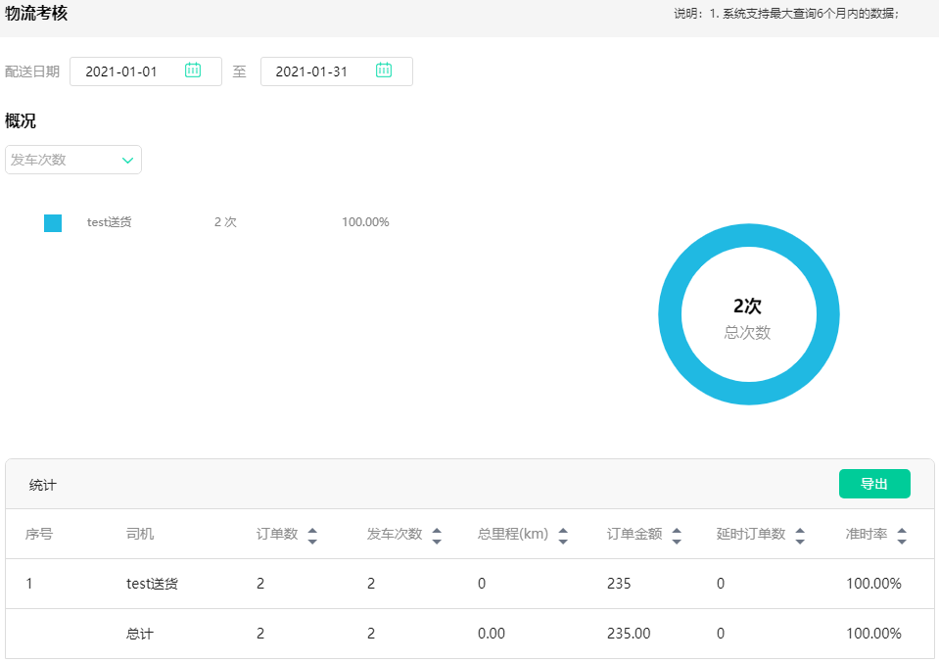Open the end date calendar picker icon
The height and width of the screenshot is (662, 939).
point(383,71)
